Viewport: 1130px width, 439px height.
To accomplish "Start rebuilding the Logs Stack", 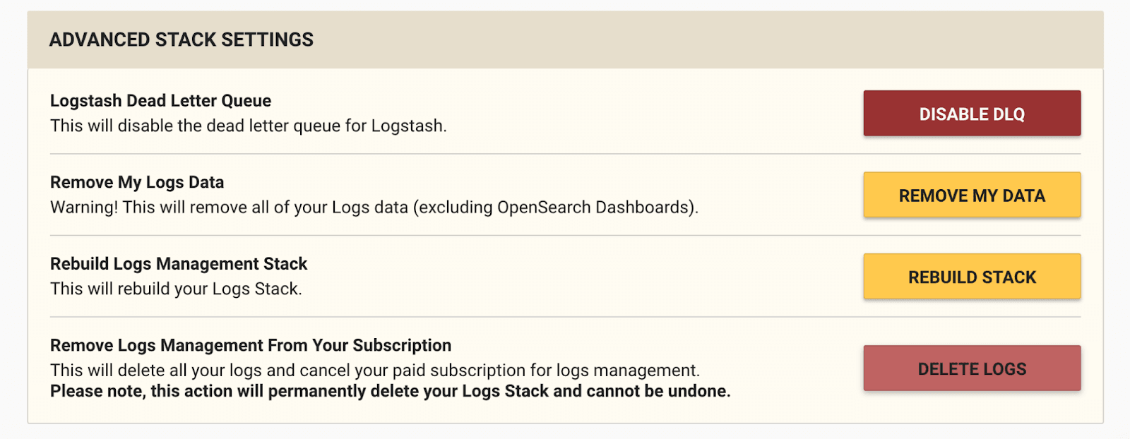I will coord(970,277).
